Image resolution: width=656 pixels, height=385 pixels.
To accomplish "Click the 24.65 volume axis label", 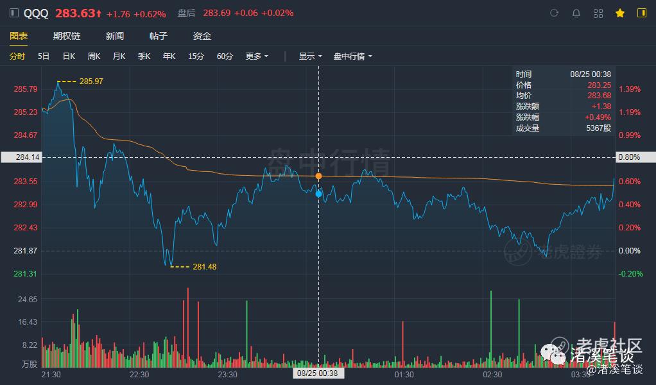I will (28, 299).
